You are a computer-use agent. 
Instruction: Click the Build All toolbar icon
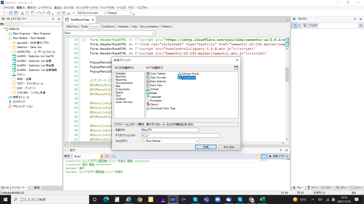point(59,13)
